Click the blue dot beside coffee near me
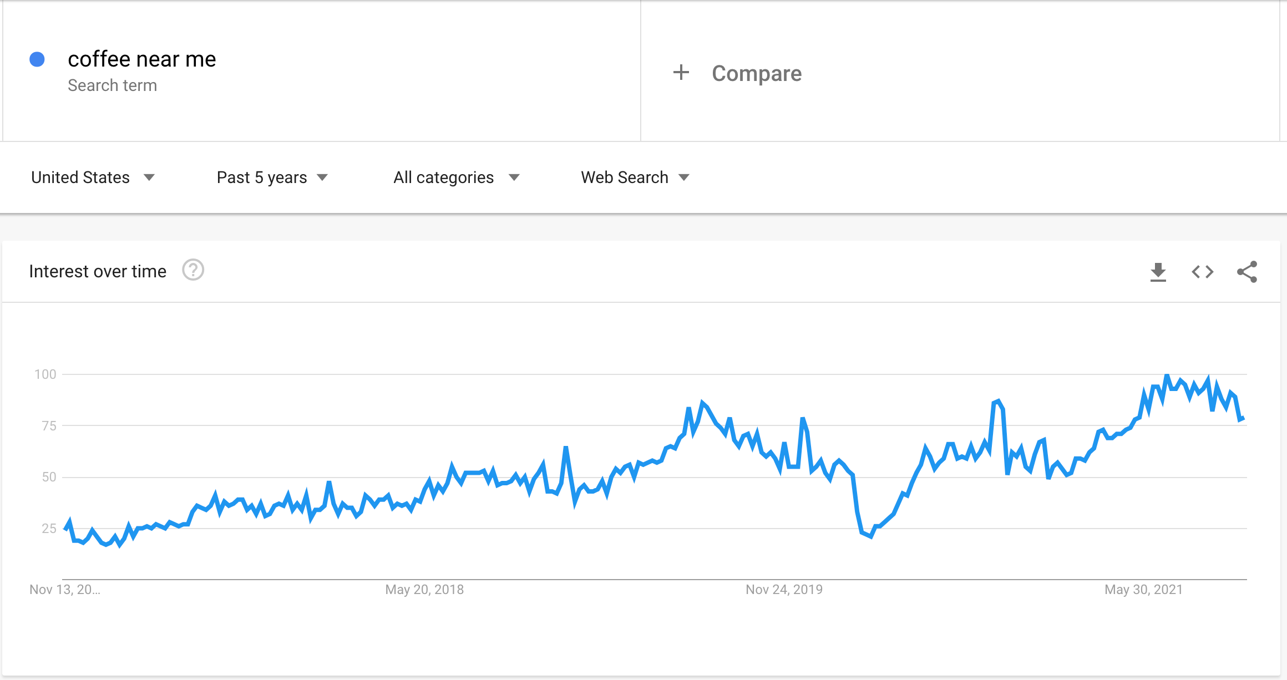The height and width of the screenshot is (680, 1287). 37,59
